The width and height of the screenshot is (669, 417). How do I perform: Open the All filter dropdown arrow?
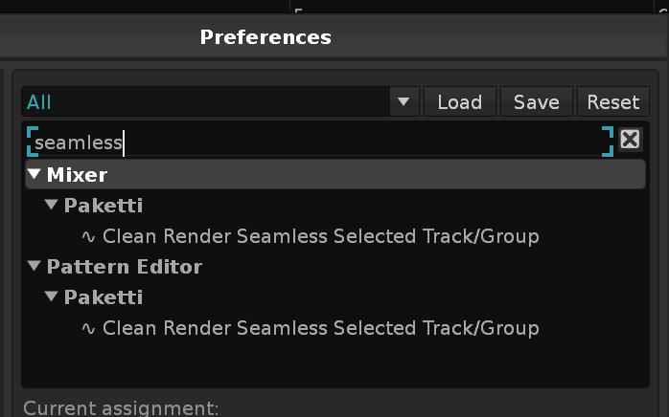coord(404,101)
